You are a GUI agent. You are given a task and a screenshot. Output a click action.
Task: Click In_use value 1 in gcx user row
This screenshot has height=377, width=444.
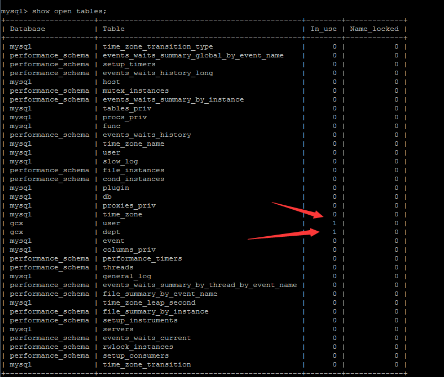pos(335,224)
